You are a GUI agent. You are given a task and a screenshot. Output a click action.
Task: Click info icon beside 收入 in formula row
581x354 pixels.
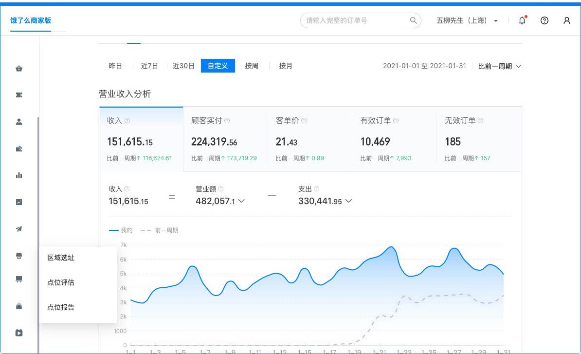(127, 188)
